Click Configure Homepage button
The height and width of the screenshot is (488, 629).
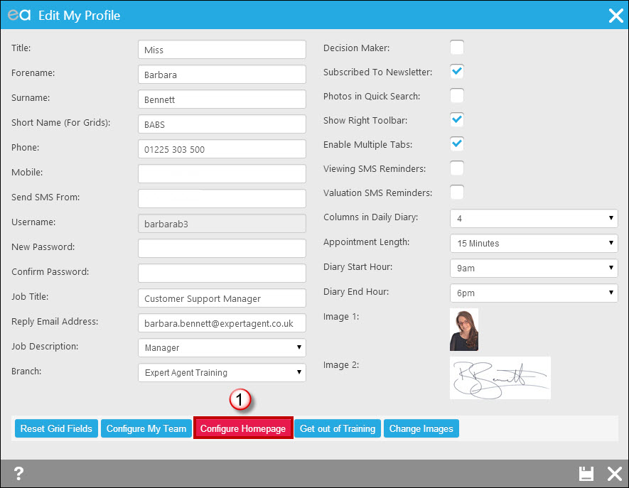click(x=243, y=428)
